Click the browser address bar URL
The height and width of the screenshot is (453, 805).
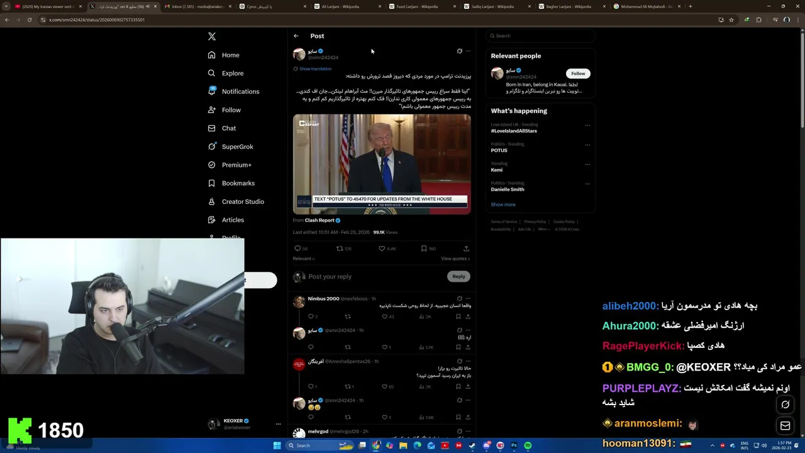(x=97, y=20)
